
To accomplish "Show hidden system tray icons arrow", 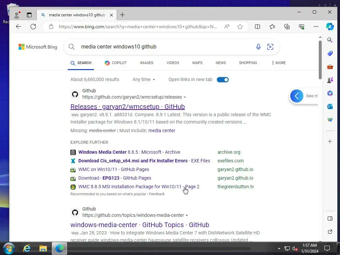I will [279, 248].
